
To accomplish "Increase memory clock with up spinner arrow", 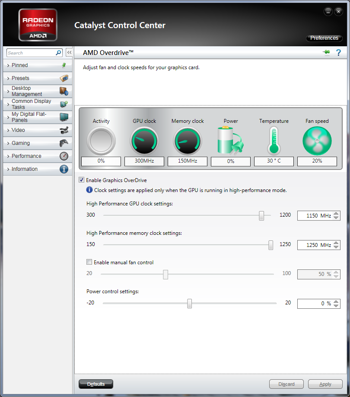I will (x=336, y=243).
